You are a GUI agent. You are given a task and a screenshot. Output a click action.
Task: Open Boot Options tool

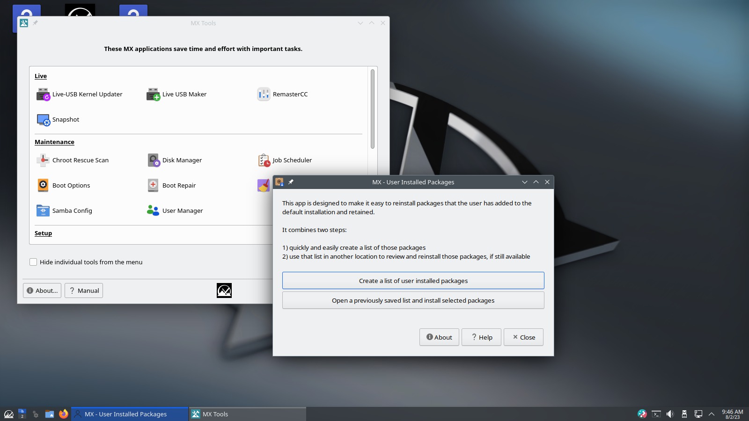pyautogui.click(x=63, y=186)
